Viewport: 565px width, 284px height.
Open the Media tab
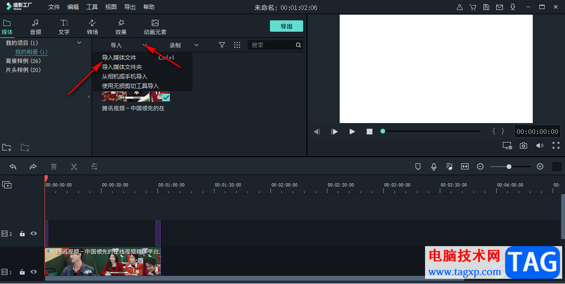[x=7, y=27]
